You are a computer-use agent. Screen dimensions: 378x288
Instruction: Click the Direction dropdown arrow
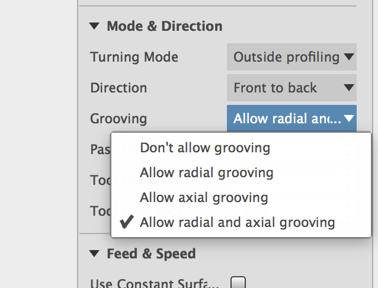click(348, 88)
